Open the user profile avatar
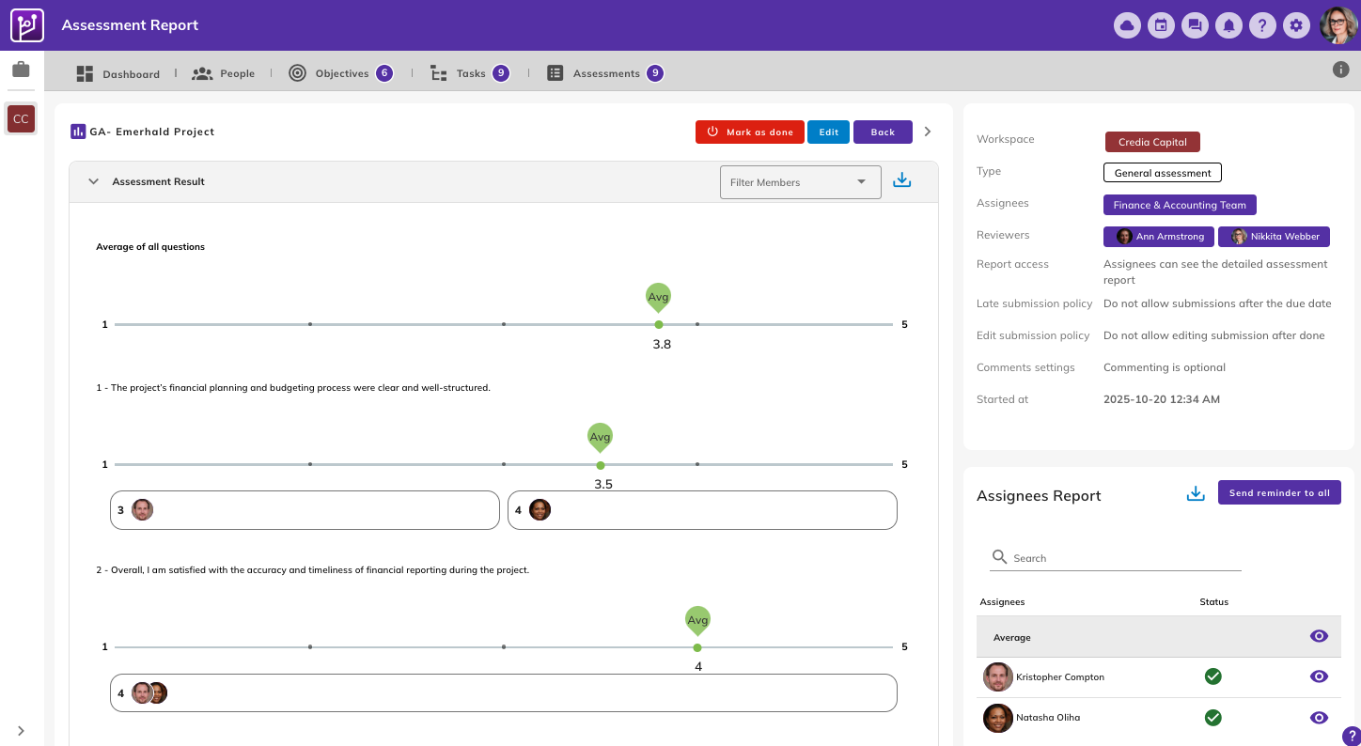 click(x=1338, y=25)
